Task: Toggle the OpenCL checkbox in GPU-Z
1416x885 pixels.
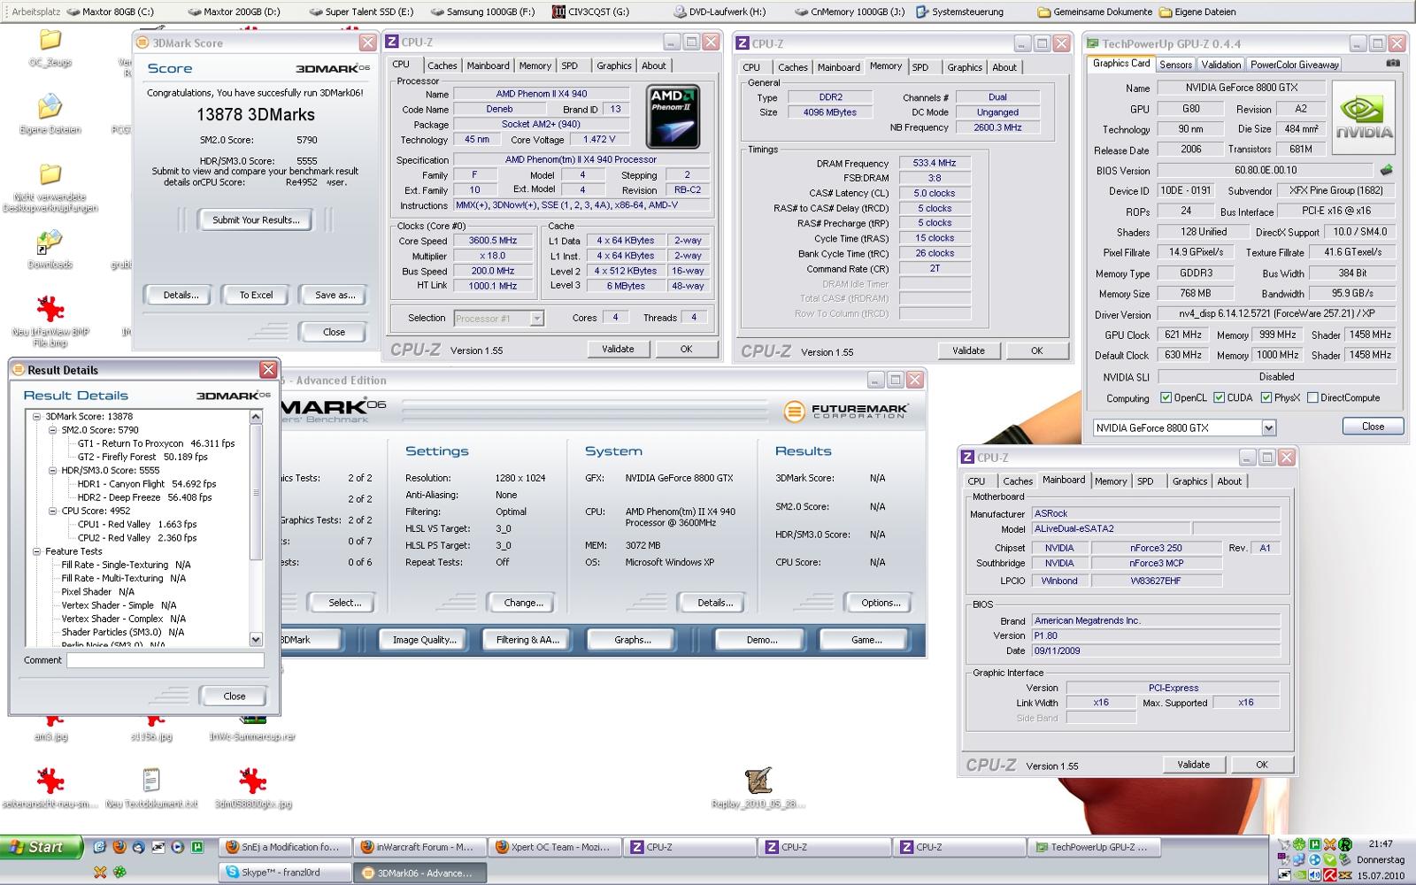Action: pos(1166,398)
